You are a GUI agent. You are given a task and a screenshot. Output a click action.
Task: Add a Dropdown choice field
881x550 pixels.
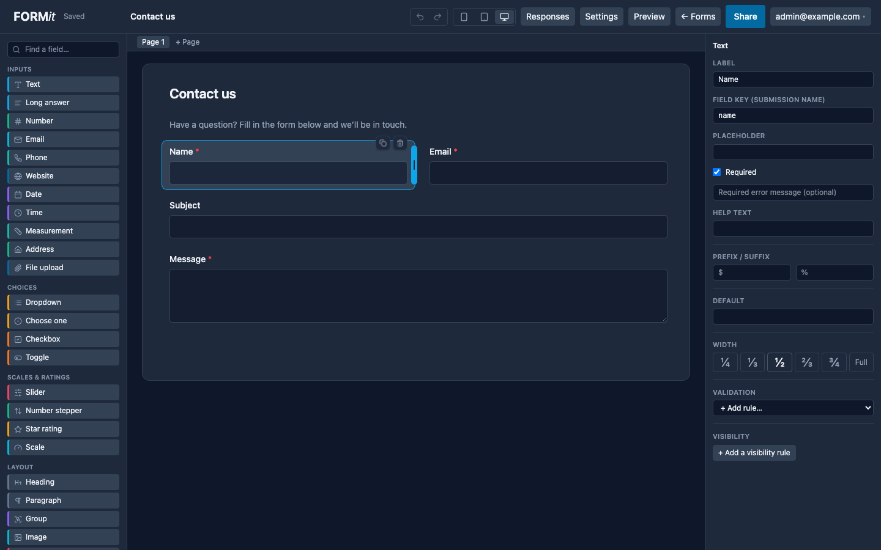pyautogui.click(x=63, y=302)
